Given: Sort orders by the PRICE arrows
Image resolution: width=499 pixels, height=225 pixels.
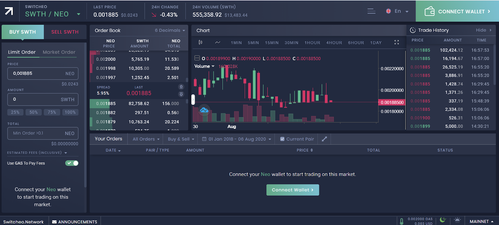Looking at the screenshot, I should (x=312, y=150).
